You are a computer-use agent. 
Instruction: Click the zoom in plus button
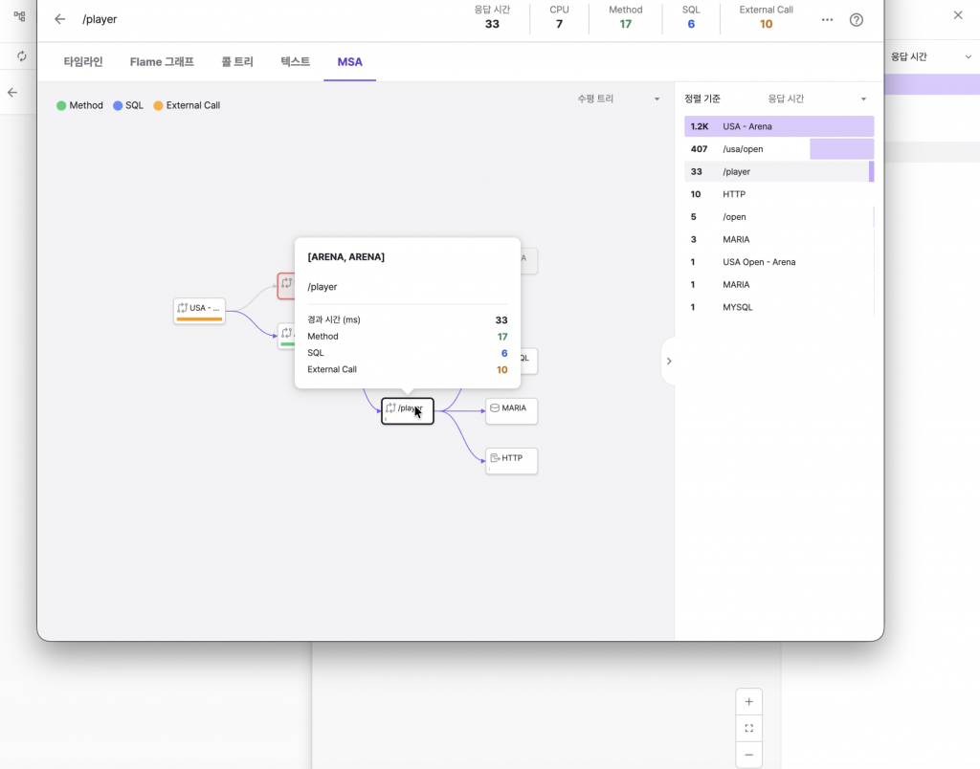[x=748, y=702]
